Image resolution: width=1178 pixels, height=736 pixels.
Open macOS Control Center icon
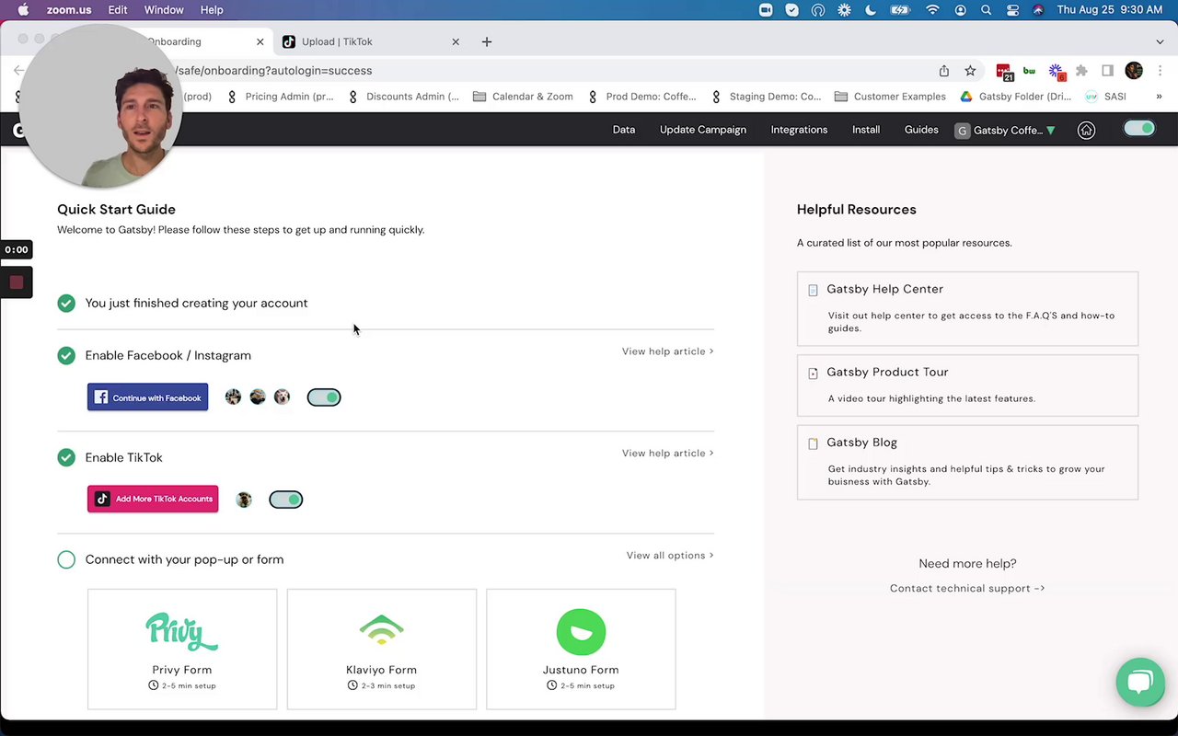pos(1012,10)
